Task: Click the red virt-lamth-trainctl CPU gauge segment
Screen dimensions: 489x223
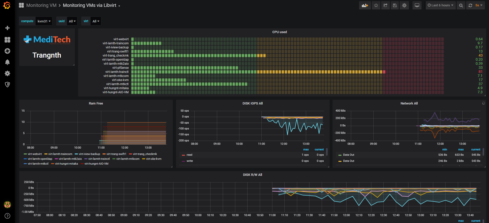Action: click(x=384, y=72)
